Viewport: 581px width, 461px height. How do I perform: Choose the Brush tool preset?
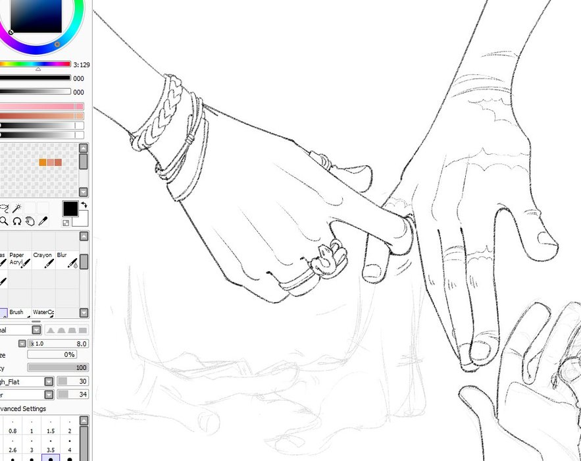point(20,312)
